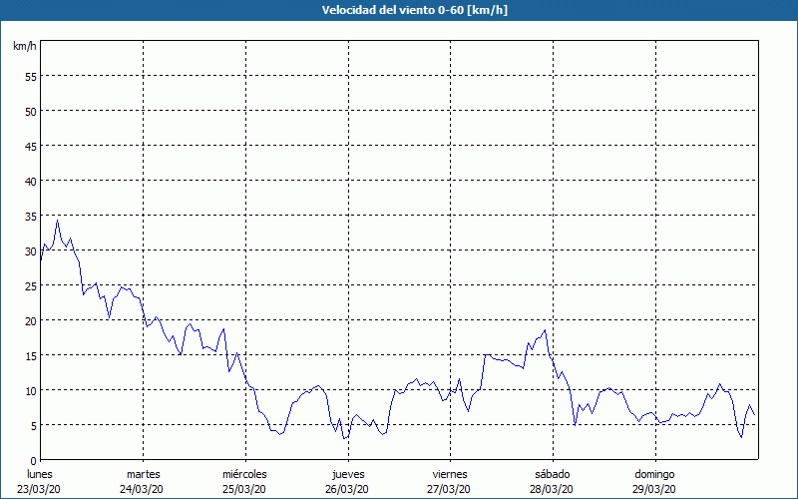The width and height of the screenshot is (798, 499).
Task: Click the y-axis value 45
Action: click(x=31, y=146)
